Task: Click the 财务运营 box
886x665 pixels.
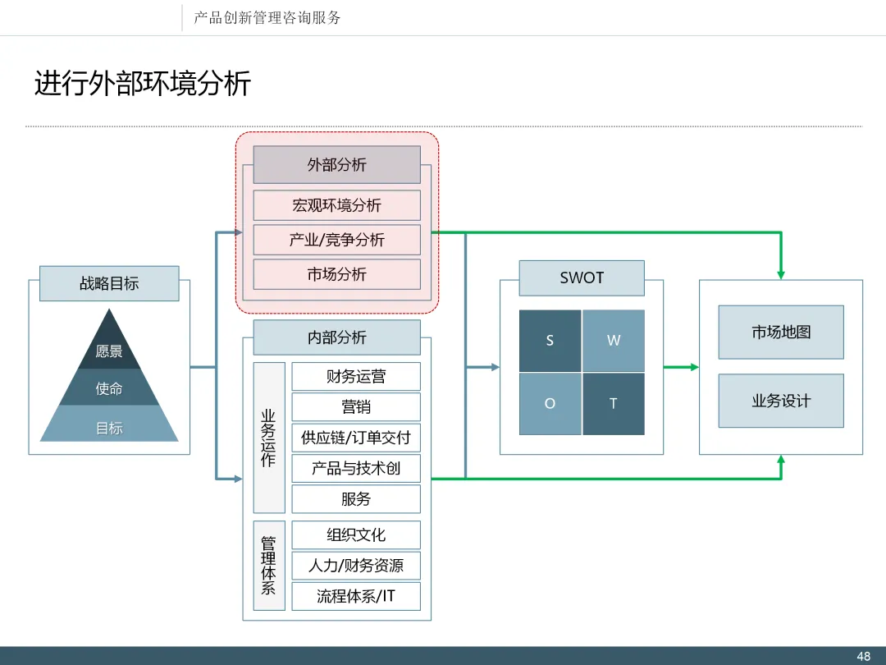Action: click(x=356, y=376)
